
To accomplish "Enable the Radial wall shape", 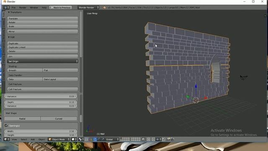I will [22, 119].
